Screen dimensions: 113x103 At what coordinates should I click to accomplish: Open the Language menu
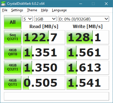[x=59, y=10]
